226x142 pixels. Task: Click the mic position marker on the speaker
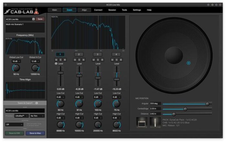(x=189, y=63)
